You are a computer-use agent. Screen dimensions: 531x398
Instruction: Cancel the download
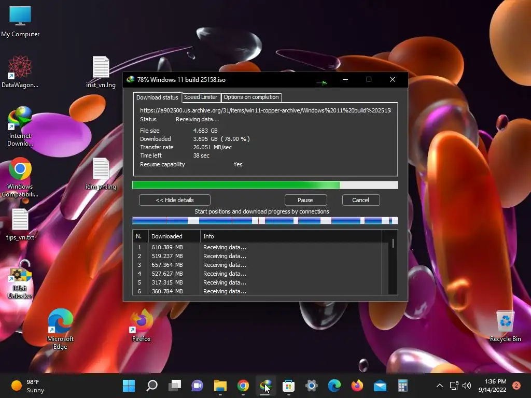click(x=361, y=200)
